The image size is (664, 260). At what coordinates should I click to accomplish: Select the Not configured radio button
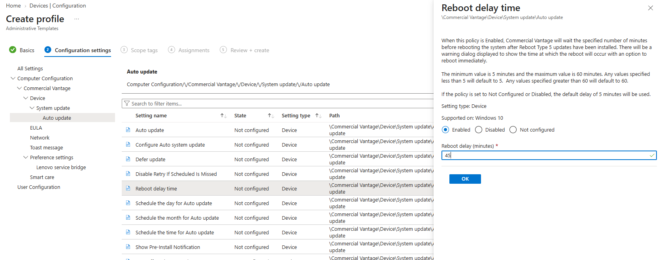click(x=513, y=130)
